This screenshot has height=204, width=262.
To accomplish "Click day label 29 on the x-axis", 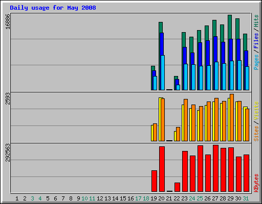I will pos(230,198).
